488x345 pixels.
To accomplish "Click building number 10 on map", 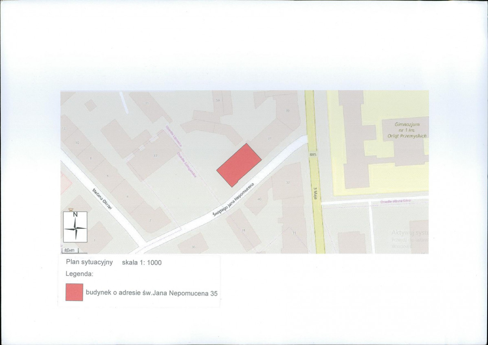I will (x=77, y=143).
